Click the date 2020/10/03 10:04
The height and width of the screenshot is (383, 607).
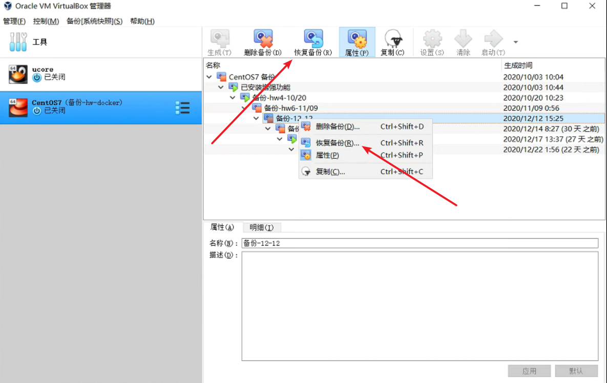click(533, 77)
